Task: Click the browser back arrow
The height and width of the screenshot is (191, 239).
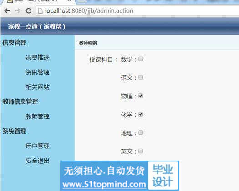Action: coord(7,11)
